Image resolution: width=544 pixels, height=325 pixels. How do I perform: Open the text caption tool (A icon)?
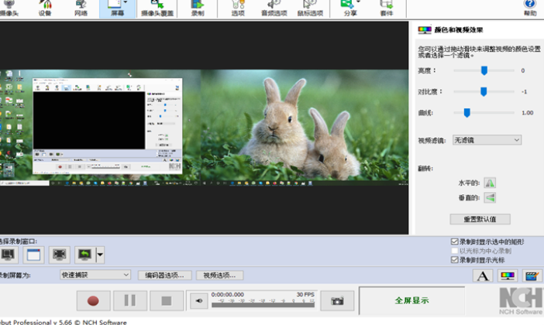point(483,275)
